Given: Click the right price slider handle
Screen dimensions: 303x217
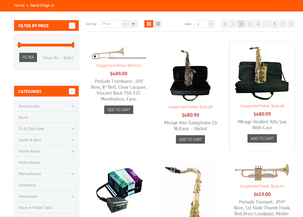Looking at the screenshot, I should (73, 45).
